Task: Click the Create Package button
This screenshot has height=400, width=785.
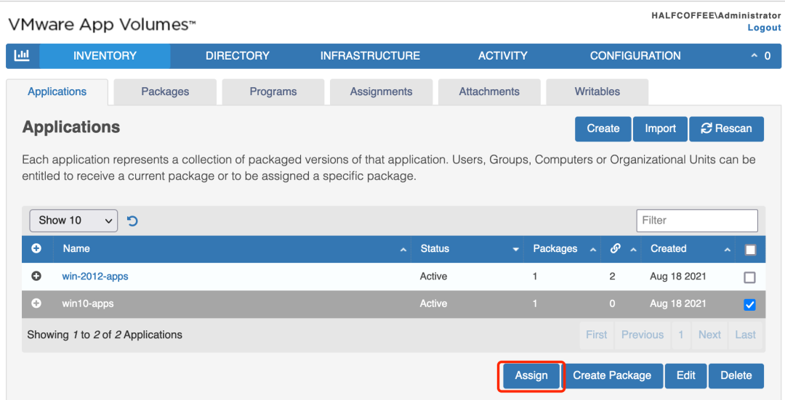Action: [612, 375]
